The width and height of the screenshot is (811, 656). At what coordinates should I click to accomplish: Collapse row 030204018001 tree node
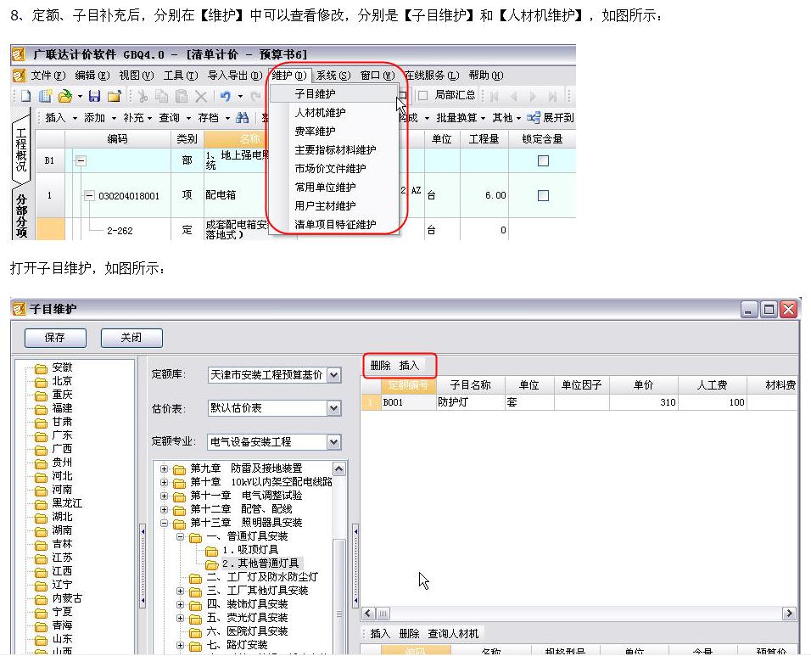89,195
